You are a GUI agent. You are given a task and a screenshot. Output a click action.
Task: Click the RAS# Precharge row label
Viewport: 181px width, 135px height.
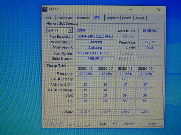click(60, 90)
